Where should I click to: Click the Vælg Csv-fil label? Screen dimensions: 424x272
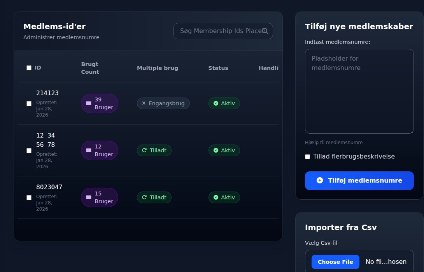pos(321,243)
